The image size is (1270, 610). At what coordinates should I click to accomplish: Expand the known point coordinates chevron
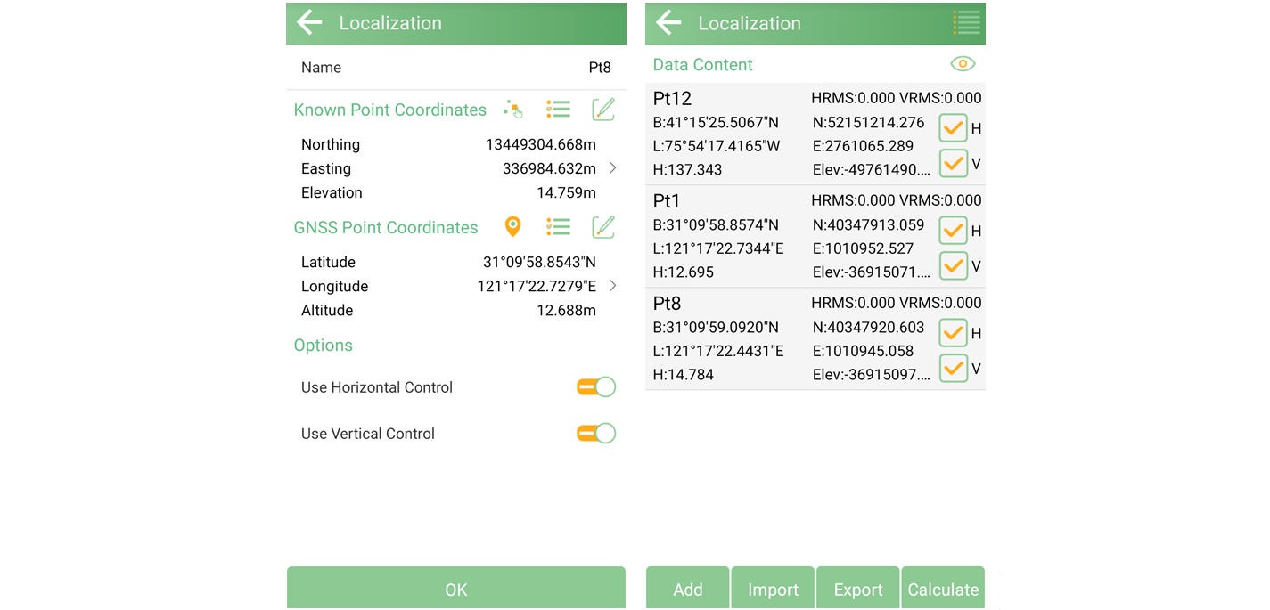612,168
